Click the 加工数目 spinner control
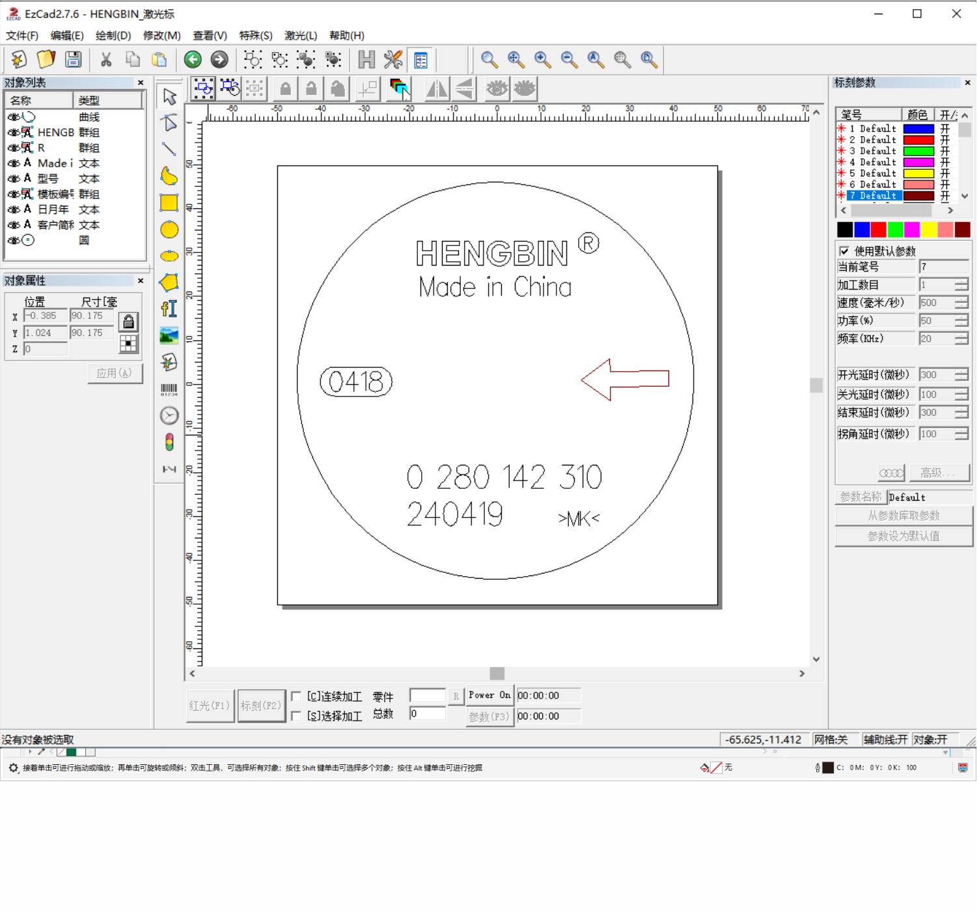This screenshot has height=912, width=977. [961, 284]
